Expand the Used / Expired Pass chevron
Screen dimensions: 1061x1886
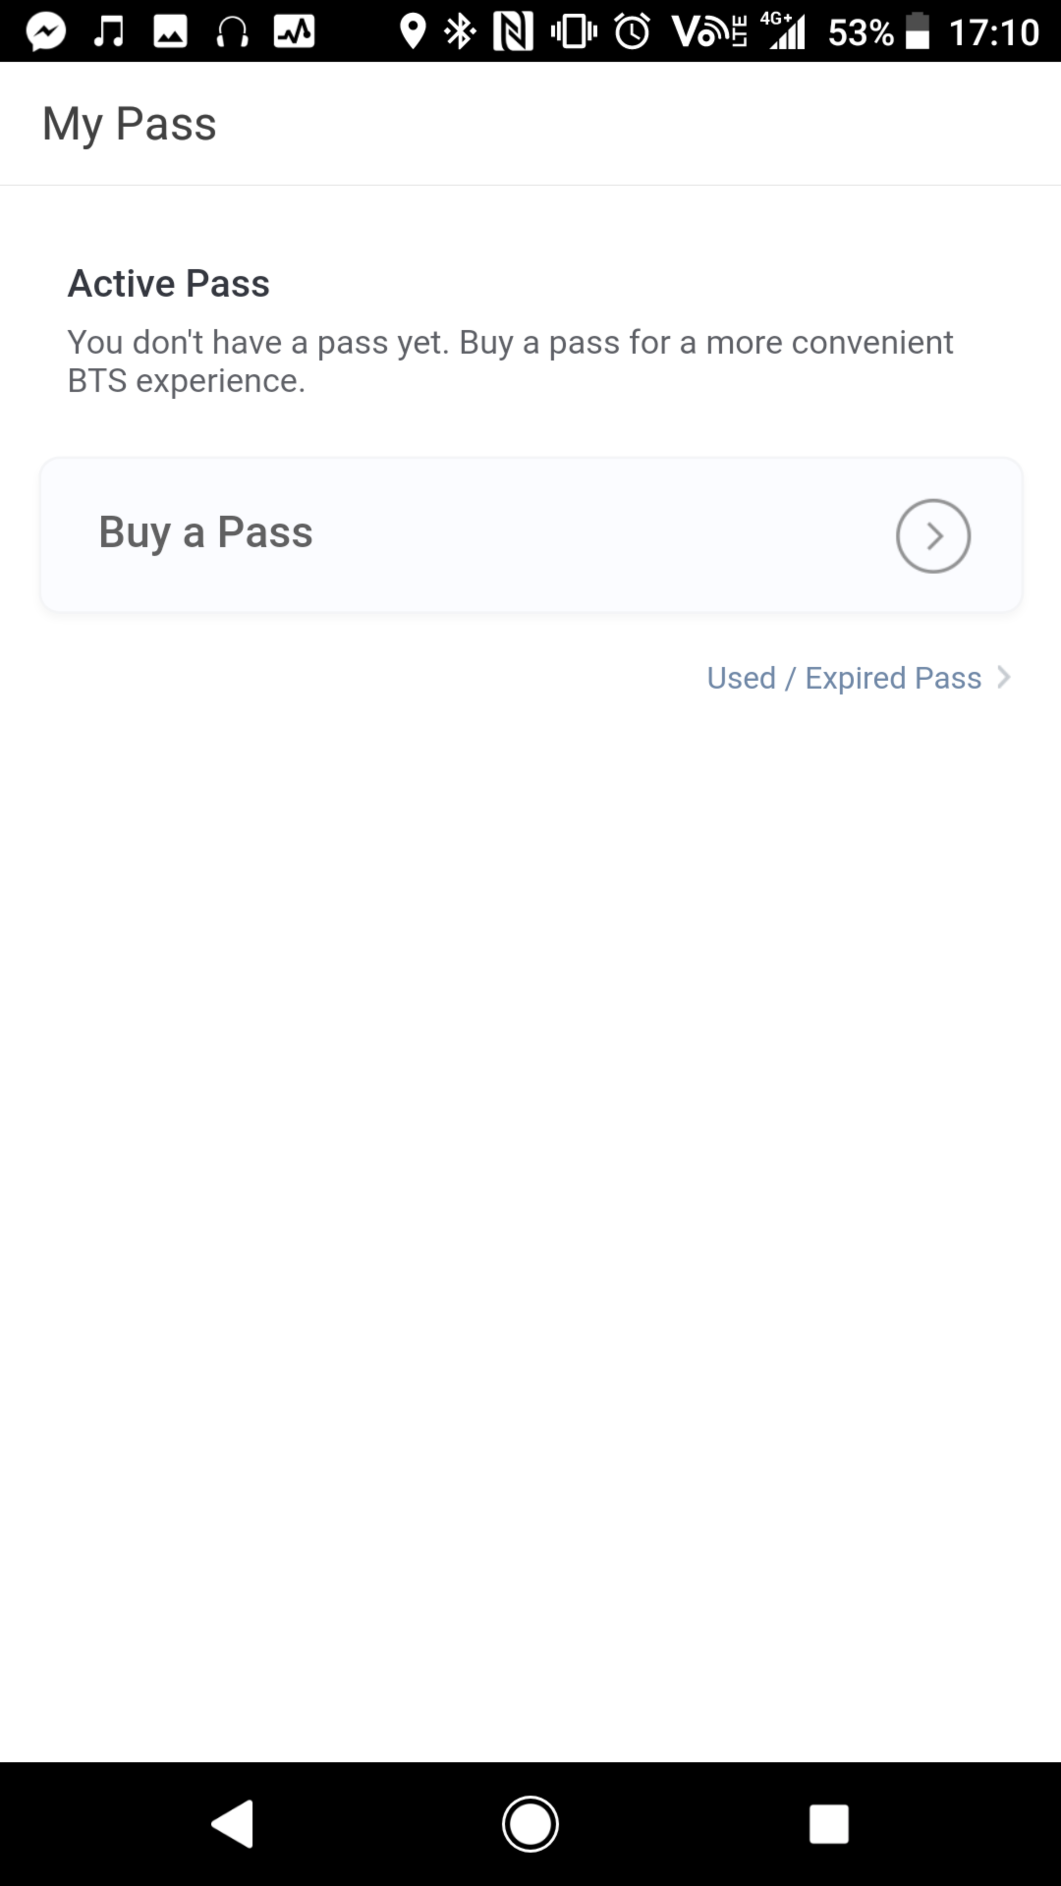tap(1005, 678)
